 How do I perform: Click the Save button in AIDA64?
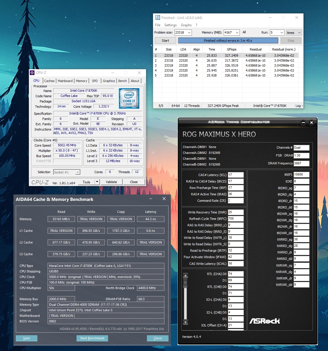pos(27,338)
